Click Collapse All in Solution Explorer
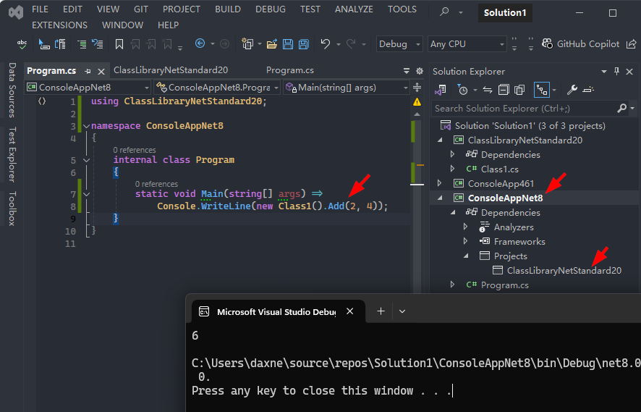This screenshot has width=641, height=412. (x=503, y=91)
